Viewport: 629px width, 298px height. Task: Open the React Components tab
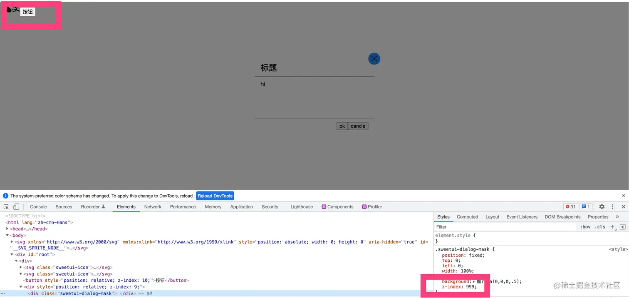click(337, 207)
